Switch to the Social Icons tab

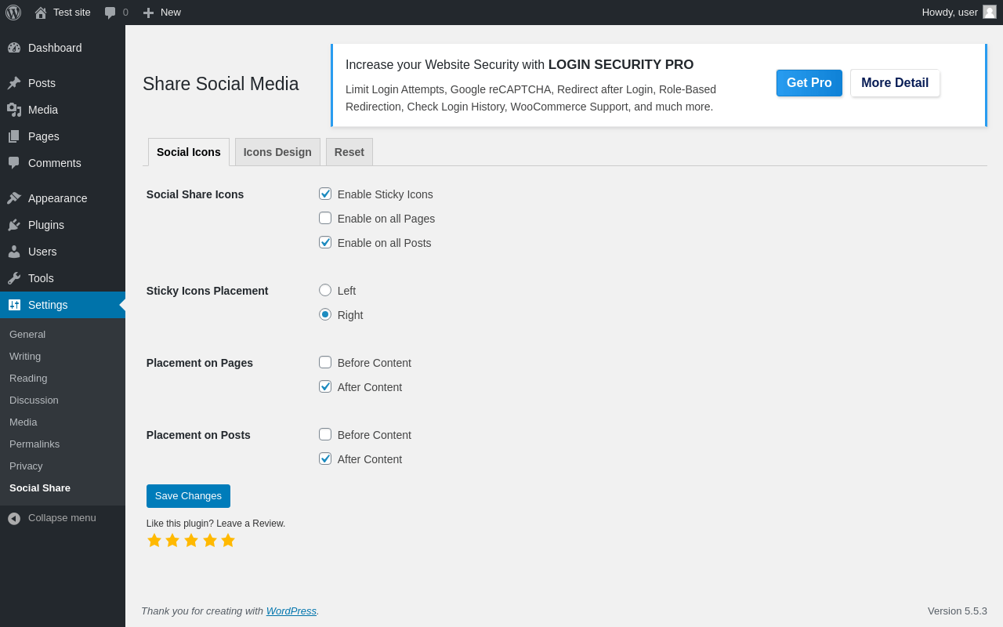pyautogui.click(x=189, y=152)
